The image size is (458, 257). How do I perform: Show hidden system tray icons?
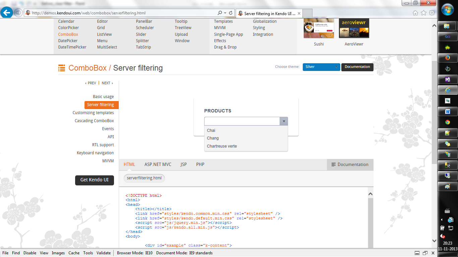click(x=442, y=220)
